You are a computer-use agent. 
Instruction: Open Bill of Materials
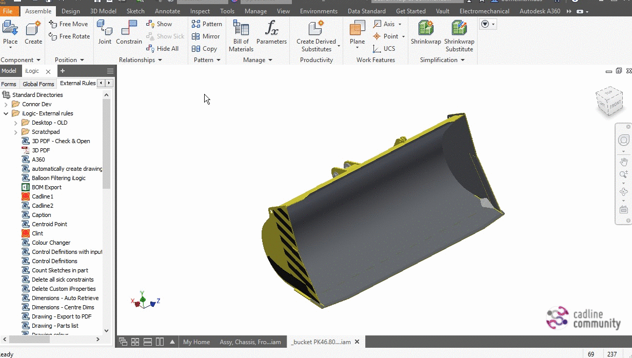[x=241, y=36]
